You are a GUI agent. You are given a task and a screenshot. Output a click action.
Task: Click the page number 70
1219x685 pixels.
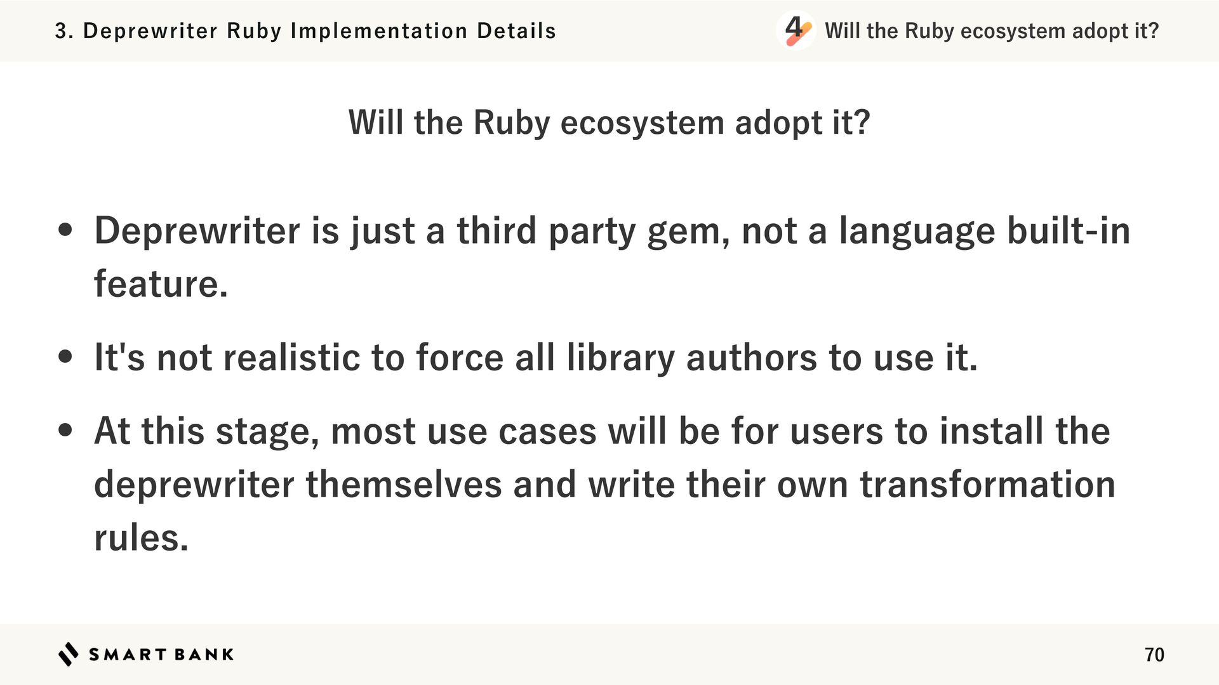pyautogui.click(x=1154, y=655)
